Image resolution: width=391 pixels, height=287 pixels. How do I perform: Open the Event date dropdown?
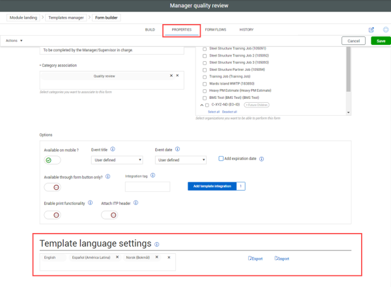pos(181,160)
